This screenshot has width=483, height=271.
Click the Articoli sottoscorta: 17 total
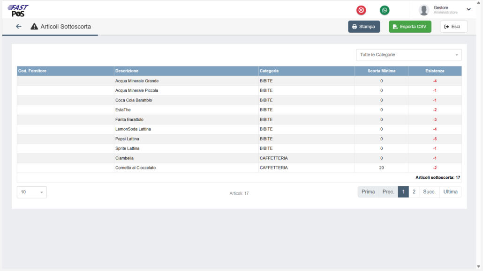coord(438,177)
